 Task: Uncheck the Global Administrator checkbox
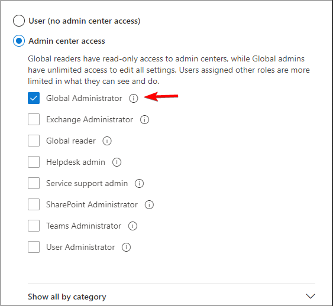click(x=34, y=98)
